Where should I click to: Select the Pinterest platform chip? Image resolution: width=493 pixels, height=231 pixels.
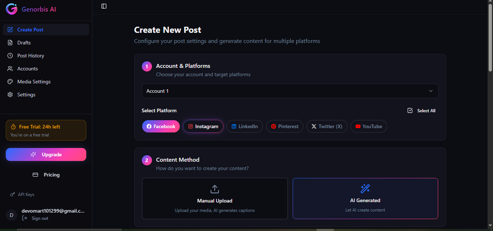point(284,126)
